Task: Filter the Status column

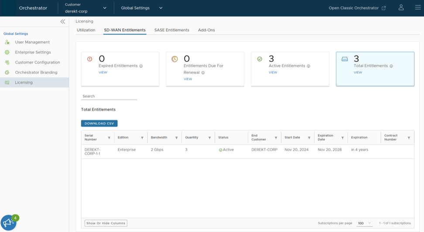Action: 243,138
